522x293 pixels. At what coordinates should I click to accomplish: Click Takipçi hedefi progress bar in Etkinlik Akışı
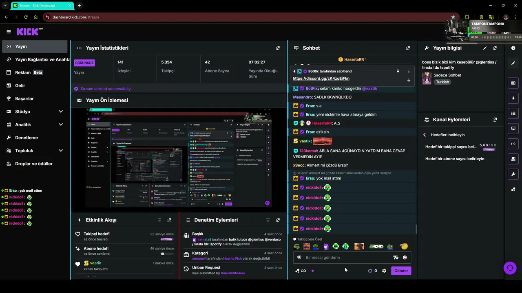[x=167, y=239]
